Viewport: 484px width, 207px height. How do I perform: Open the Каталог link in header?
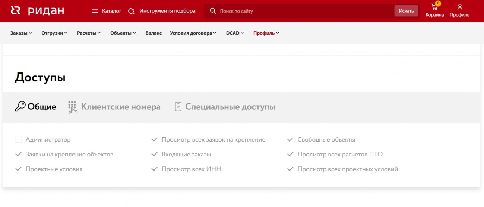[112, 11]
